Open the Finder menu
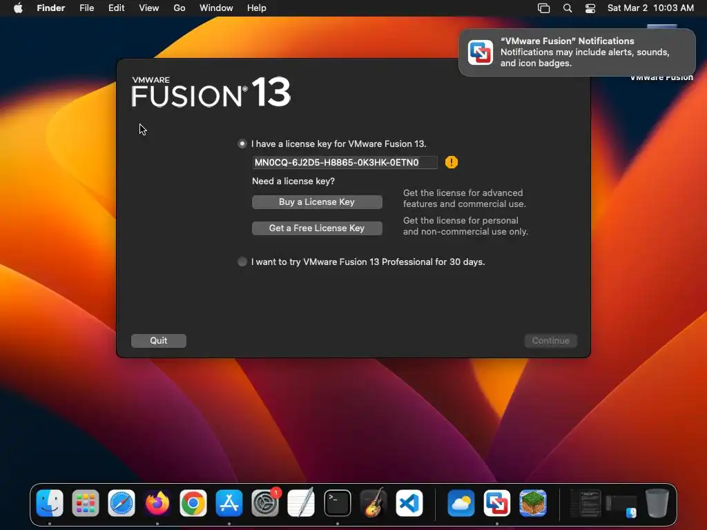Image resolution: width=707 pixels, height=530 pixels. (x=51, y=8)
